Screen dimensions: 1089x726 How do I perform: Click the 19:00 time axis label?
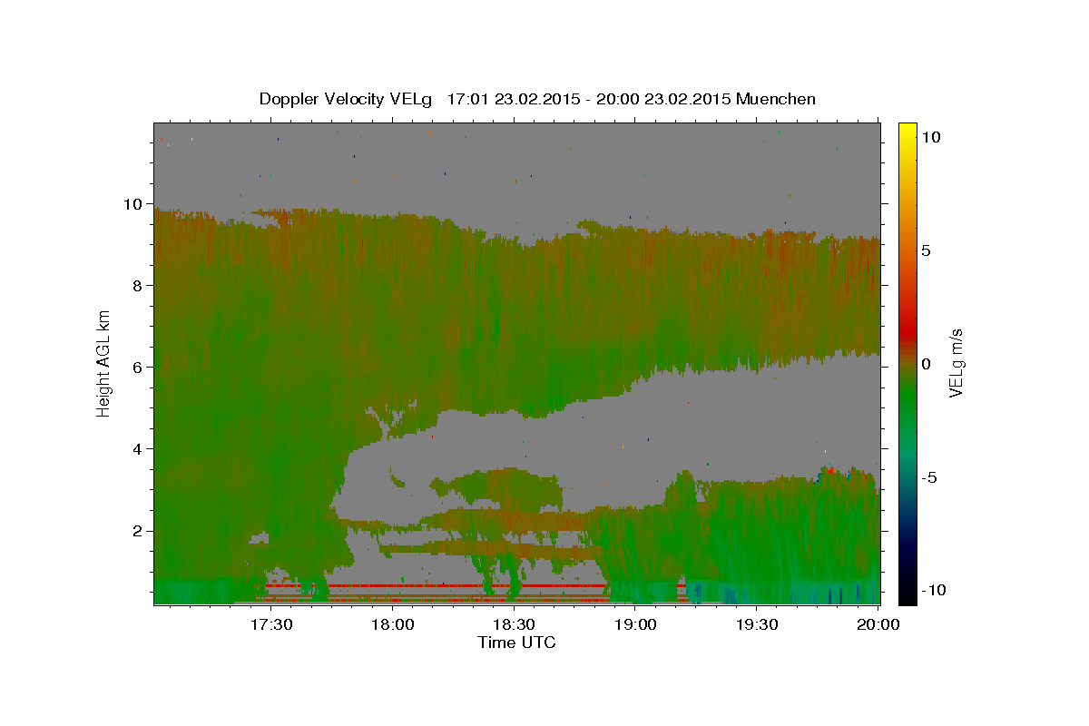pos(635,625)
